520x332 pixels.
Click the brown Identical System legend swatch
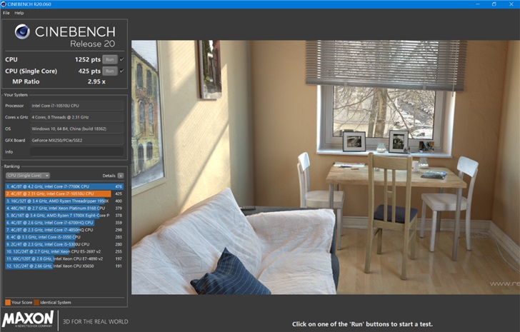point(37,303)
